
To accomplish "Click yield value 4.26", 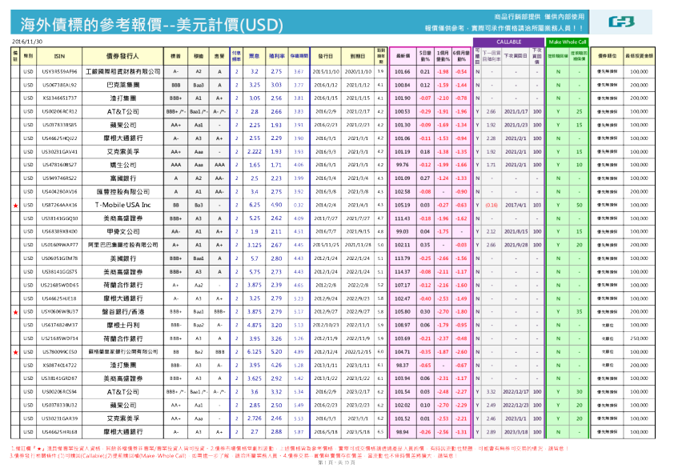I will pyautogui.click(x=276, y=365).
